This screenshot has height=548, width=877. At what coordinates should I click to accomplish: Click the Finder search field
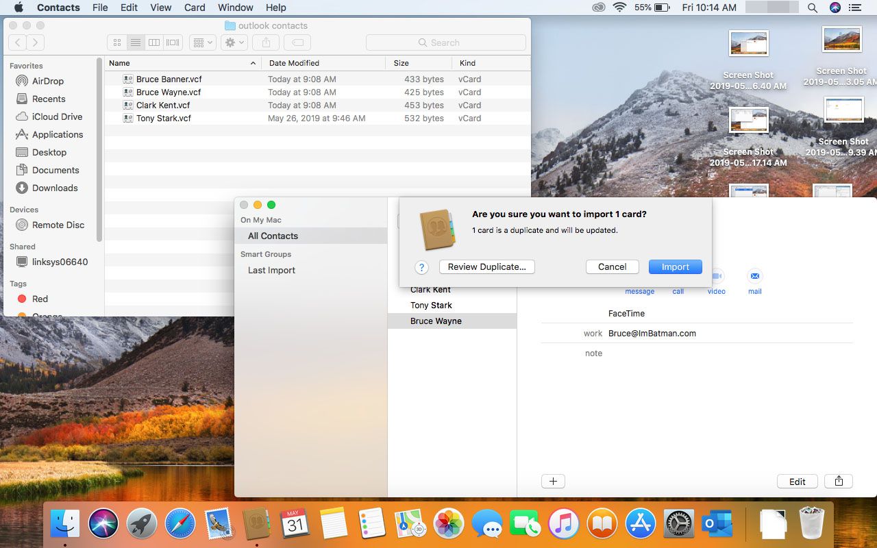446,42
